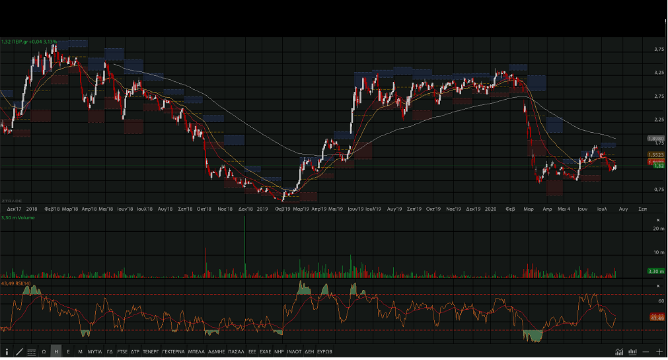Zoom out with the minus icon
The width and height of the screenshot is (668, 360).
click(646, 352)
